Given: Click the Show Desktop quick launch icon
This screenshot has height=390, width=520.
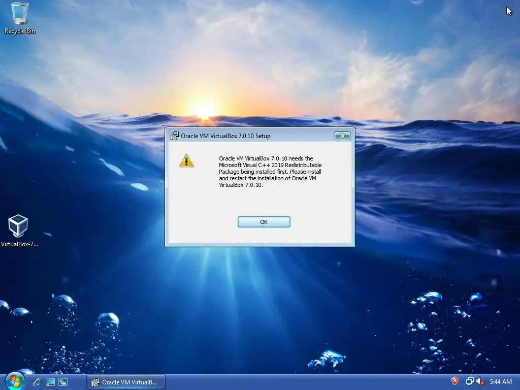Looking at the screenshot, I should tap(50, 382).
